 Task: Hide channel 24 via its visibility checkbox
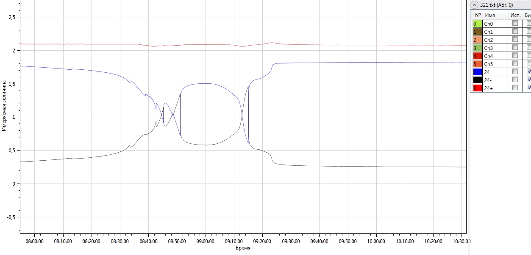tap(528, 72)
